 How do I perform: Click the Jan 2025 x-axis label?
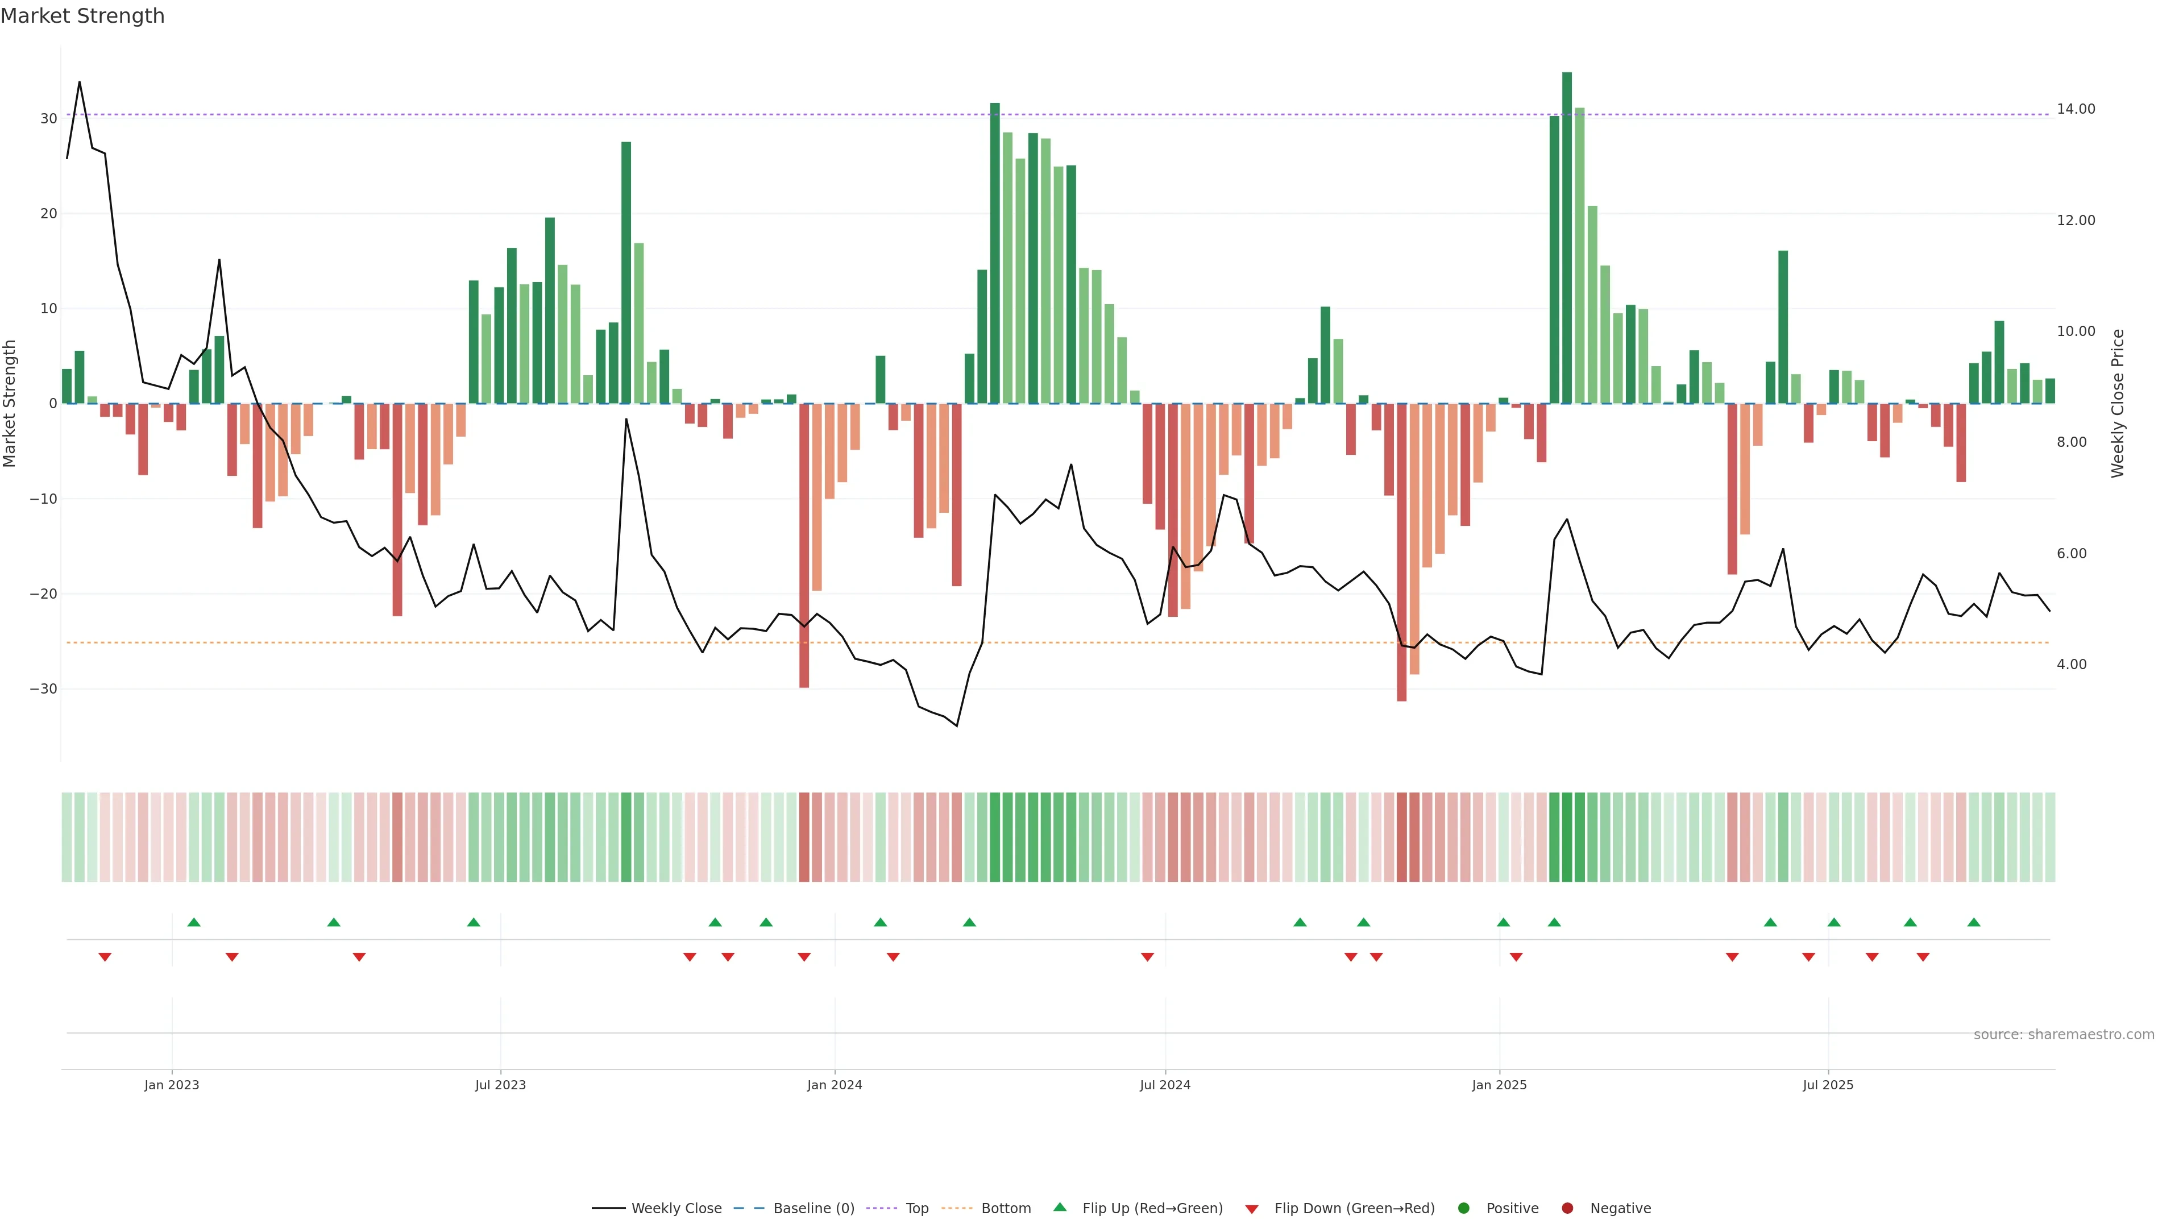pyautogui.click(x=1499, y=1085)
